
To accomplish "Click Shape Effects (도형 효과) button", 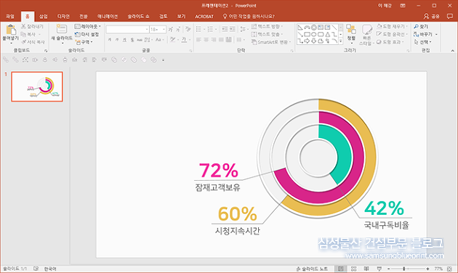I will (x=390, y=42).
